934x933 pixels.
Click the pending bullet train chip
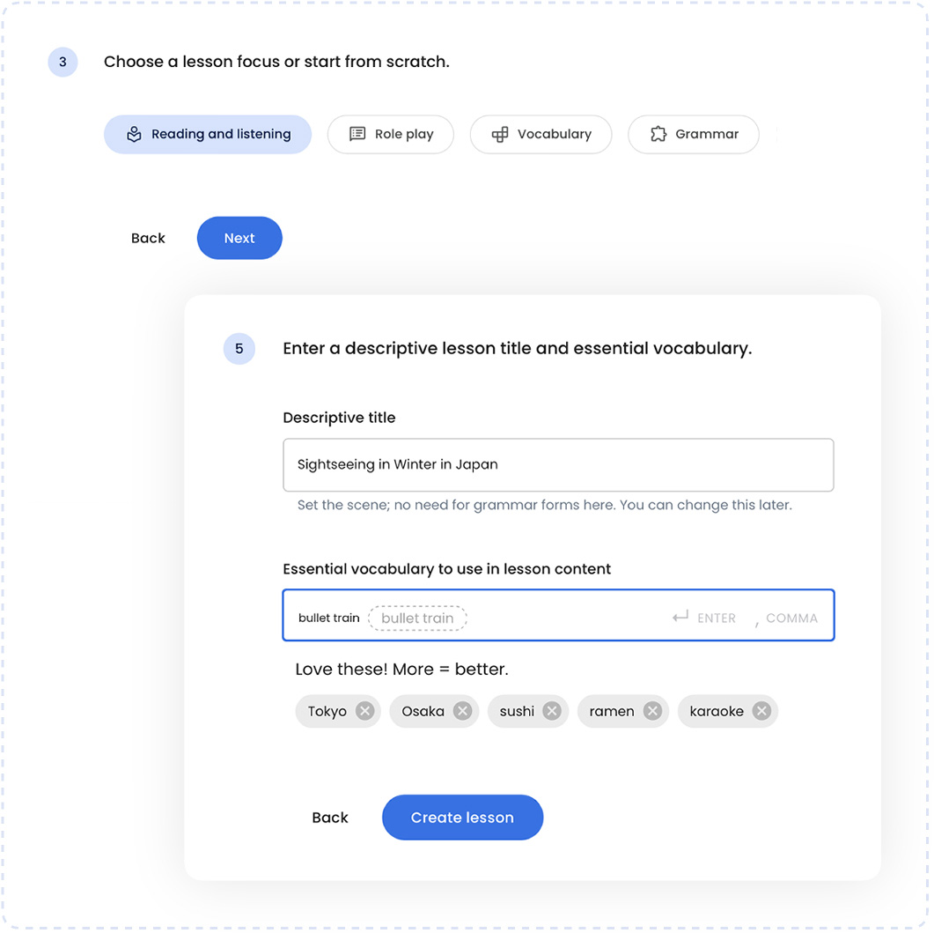[x=417, y=618]
